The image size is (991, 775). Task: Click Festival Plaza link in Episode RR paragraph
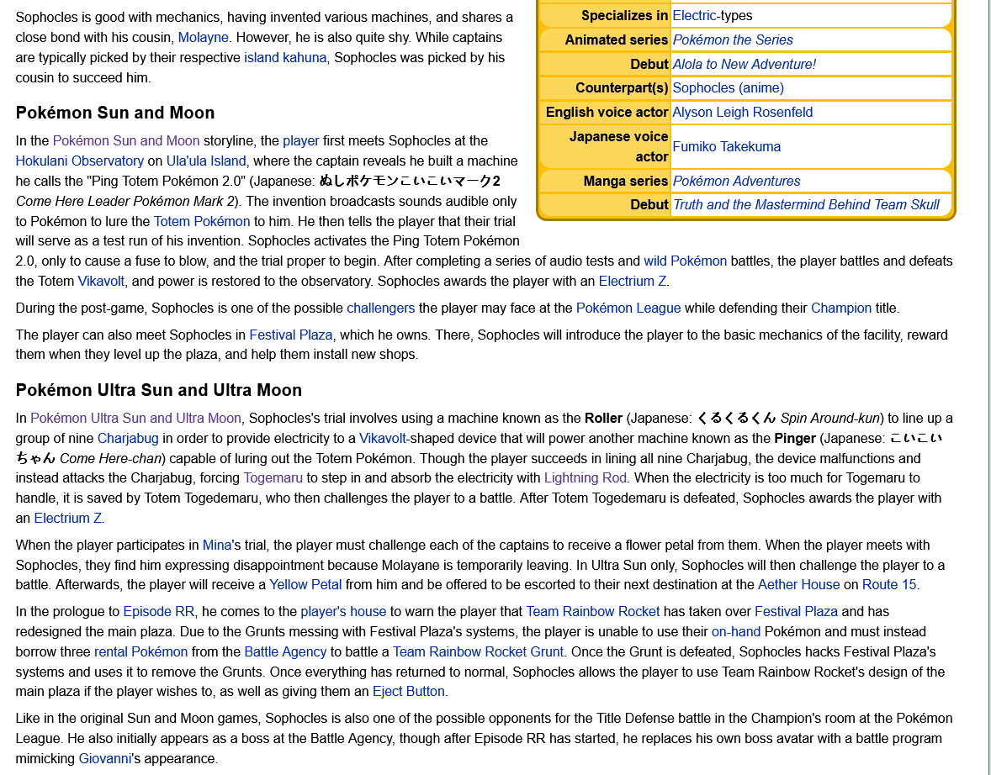[797, 611]
